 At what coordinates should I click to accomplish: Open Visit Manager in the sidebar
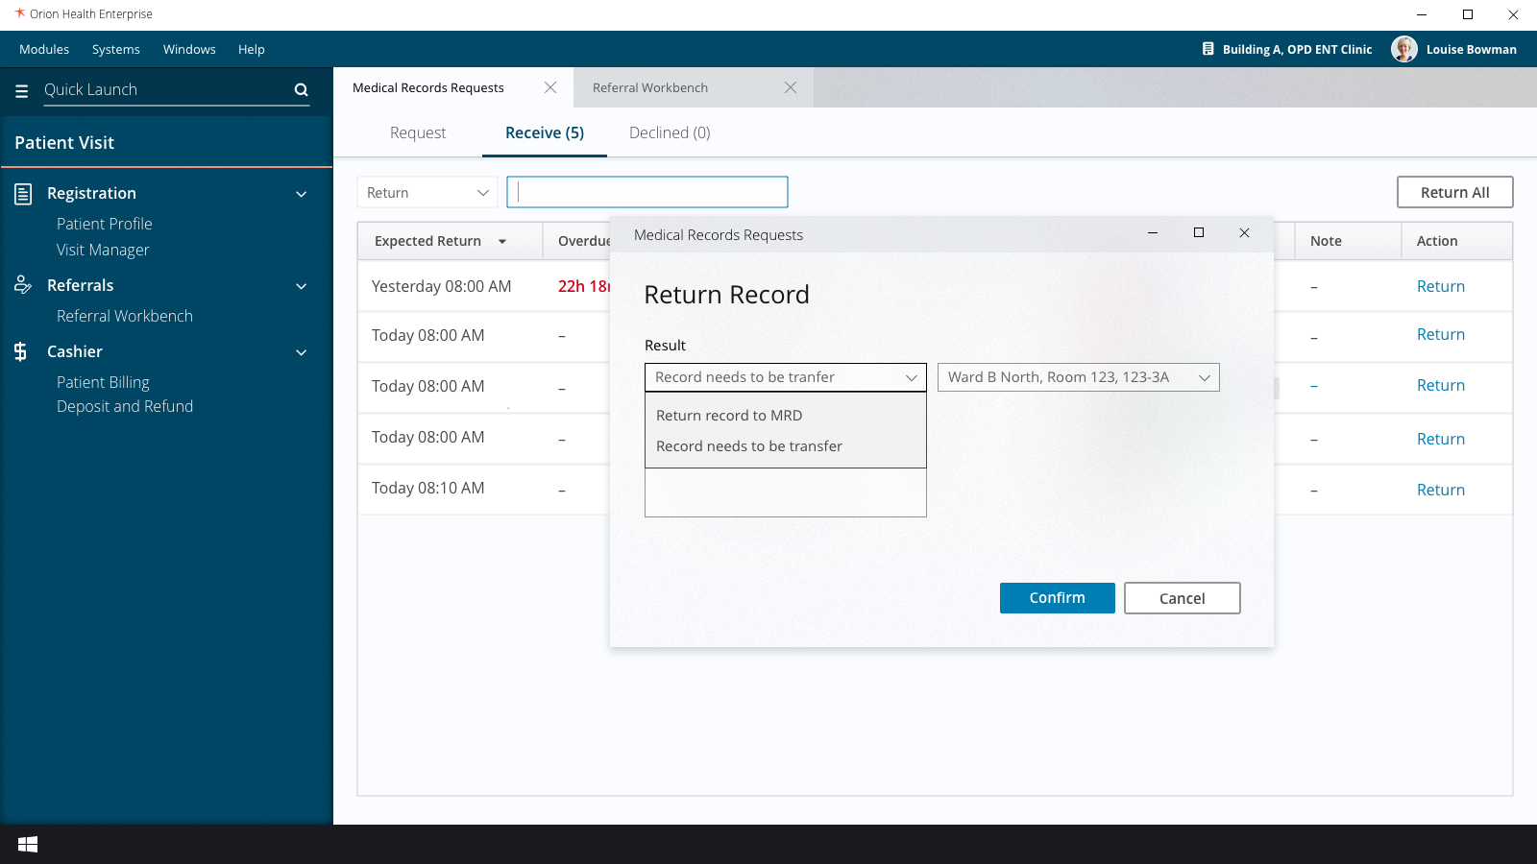tap(103, 250)
